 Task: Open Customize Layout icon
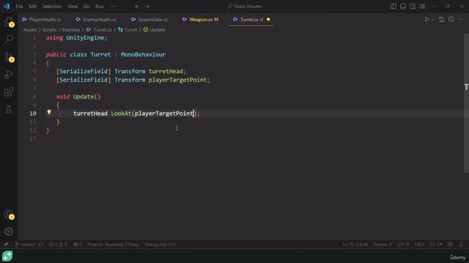click(x=422, y=7)
